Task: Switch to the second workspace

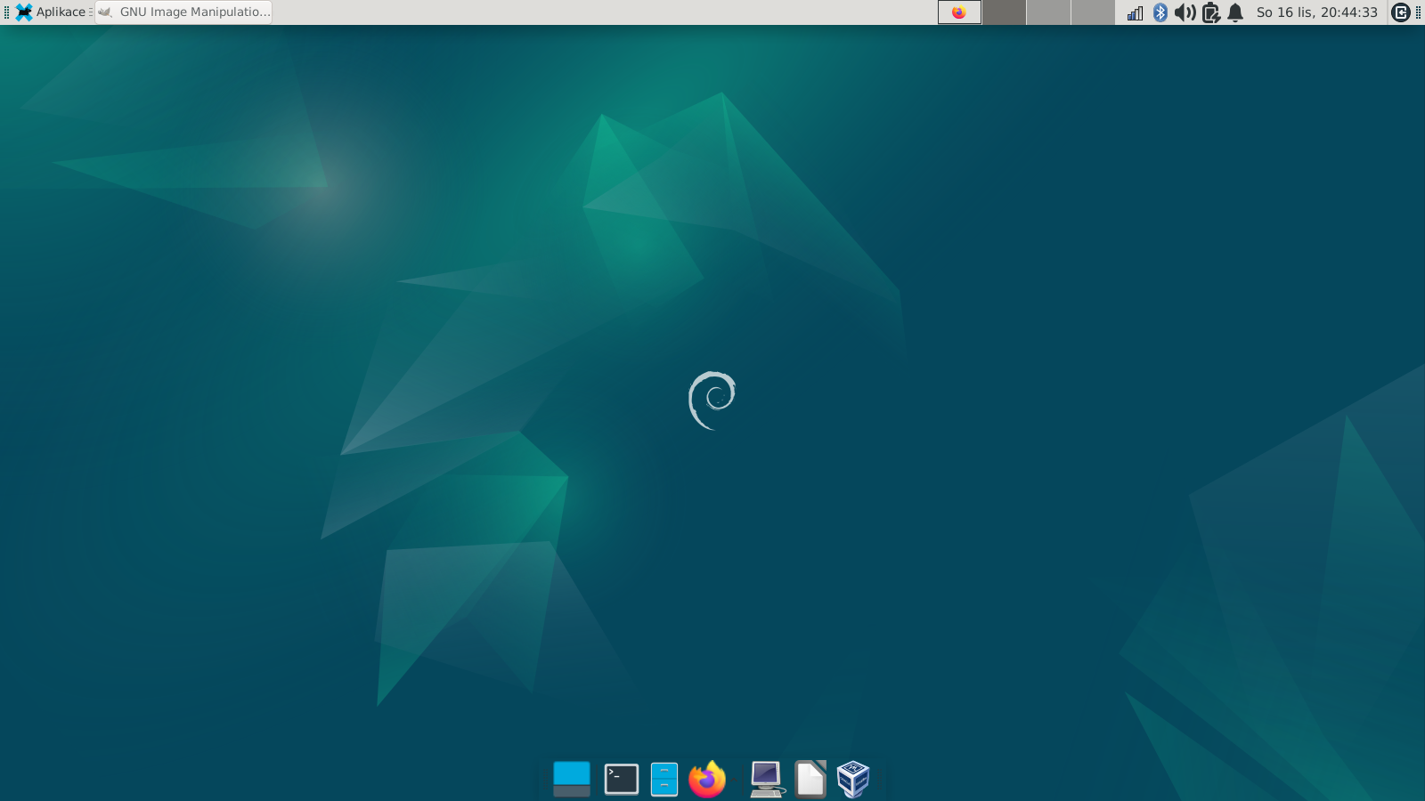Action: pyautogui.click(x=1004, y=12)
